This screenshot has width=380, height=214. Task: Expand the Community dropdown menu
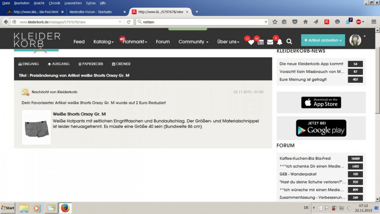[193, 42]
